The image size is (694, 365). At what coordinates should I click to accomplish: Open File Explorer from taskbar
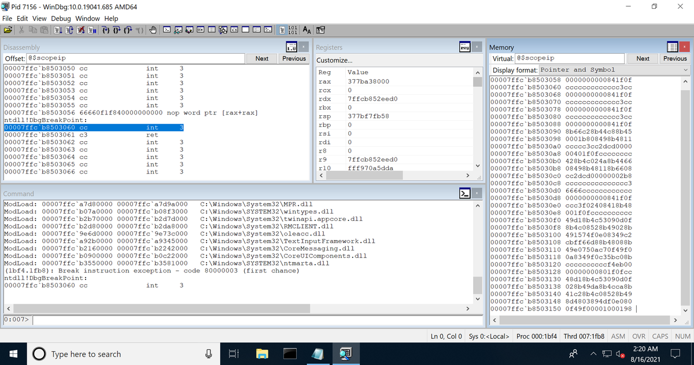point(263,353)
